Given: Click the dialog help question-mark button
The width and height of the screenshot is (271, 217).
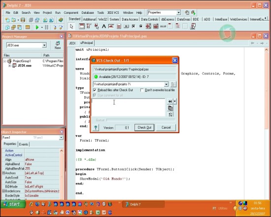Looking at the screenshot, I should click(96, 128).
